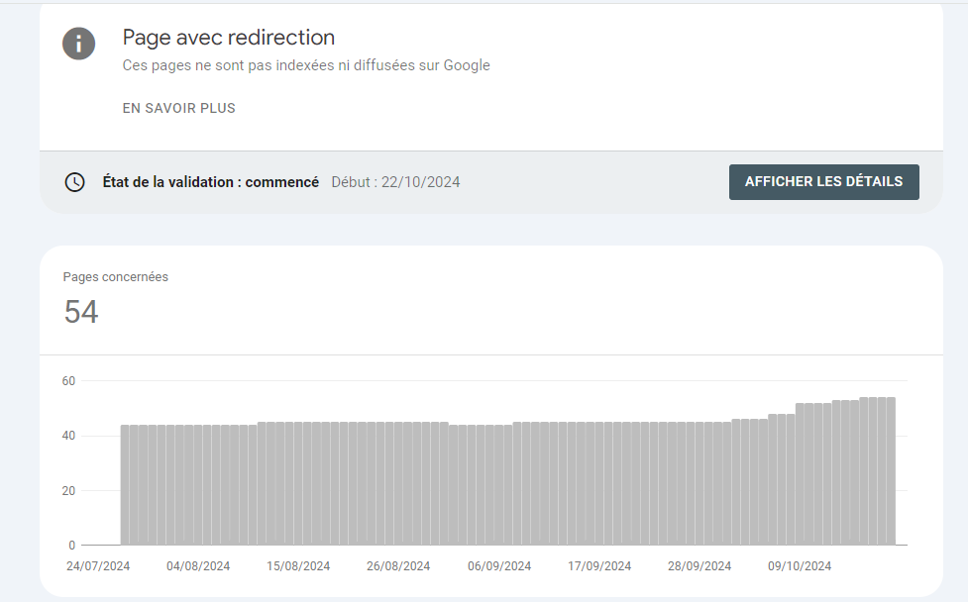Click the 26/08/2024 axis date label
Viewport: 968px width, 602px height.
coord(398,566)
